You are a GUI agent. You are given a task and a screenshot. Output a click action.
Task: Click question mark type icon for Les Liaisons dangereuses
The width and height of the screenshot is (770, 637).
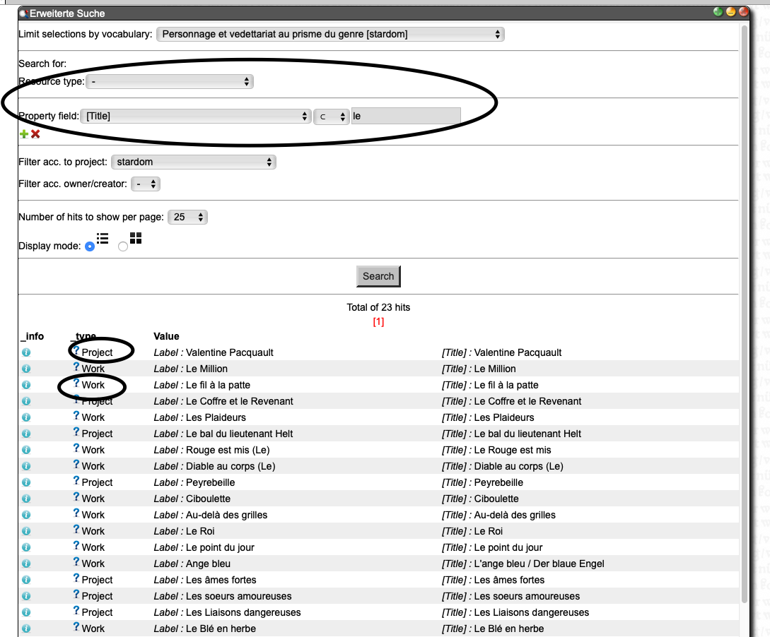pos(76,610)
